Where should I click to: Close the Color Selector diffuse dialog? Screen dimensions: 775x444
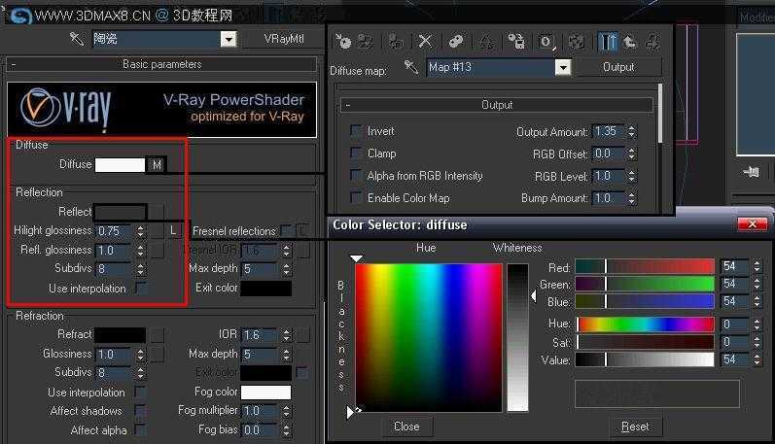pos(752,224)
